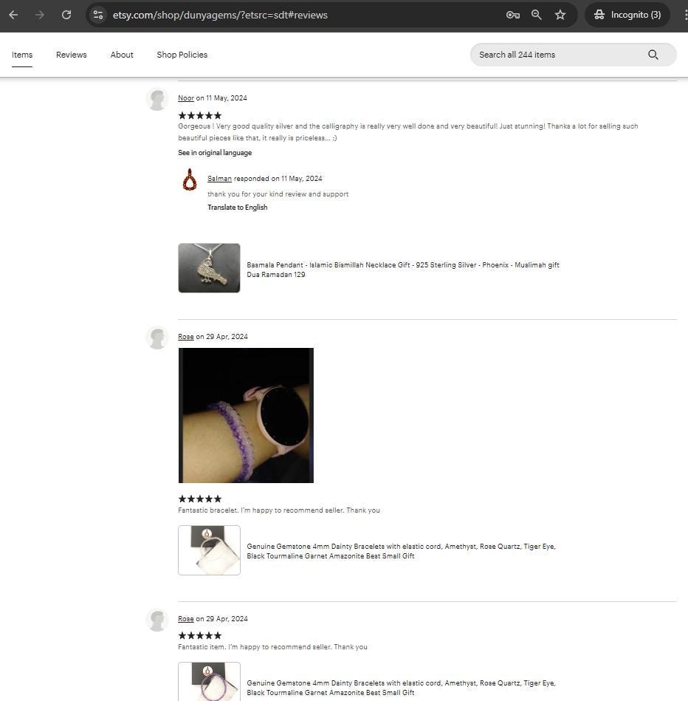Open the Incognito (3) indicator
The image size is (688, 701).
pos(627,15)
